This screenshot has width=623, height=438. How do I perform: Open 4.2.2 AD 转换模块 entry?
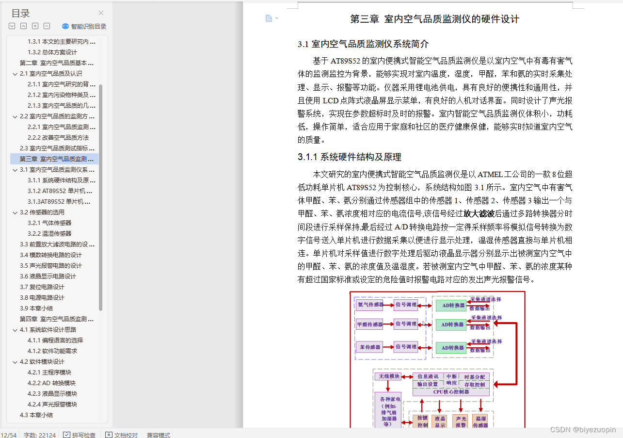click(x=51, y=383)
